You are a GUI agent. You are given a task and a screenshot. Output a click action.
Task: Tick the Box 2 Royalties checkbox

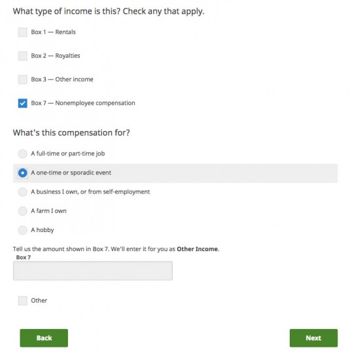point(22,56)
